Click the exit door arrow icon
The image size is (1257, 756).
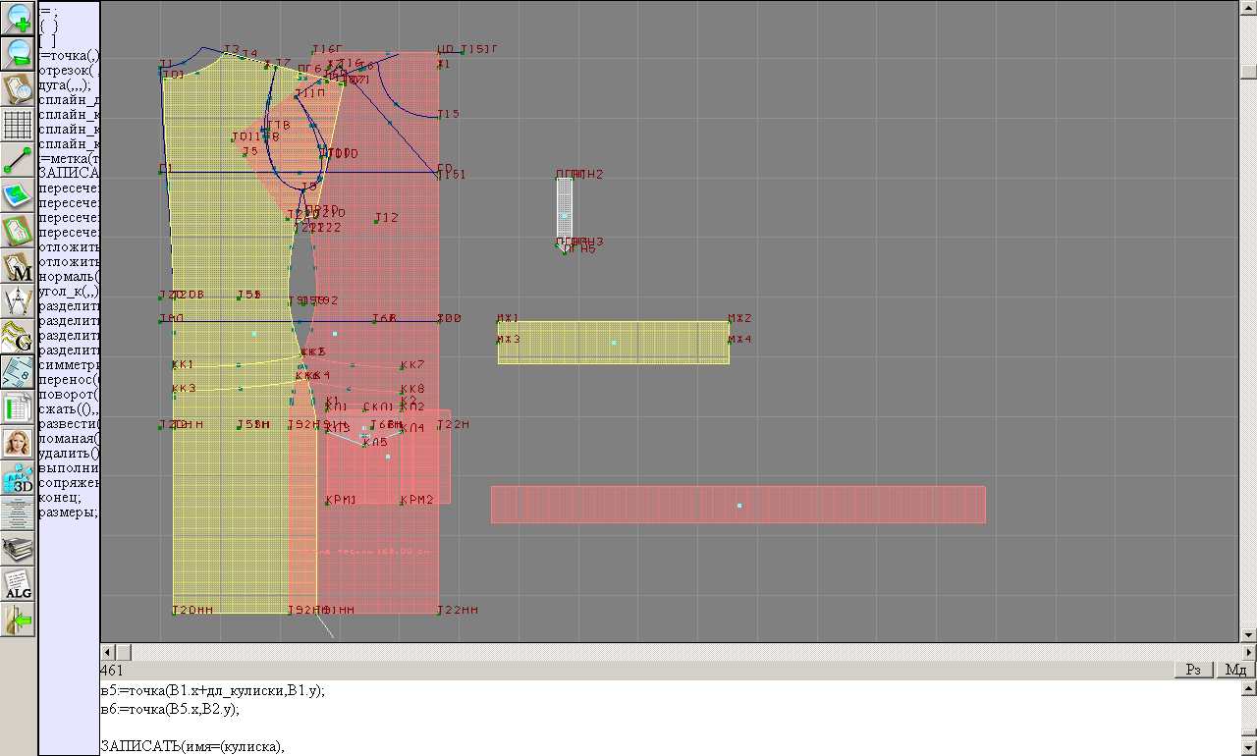click(19, 620)
